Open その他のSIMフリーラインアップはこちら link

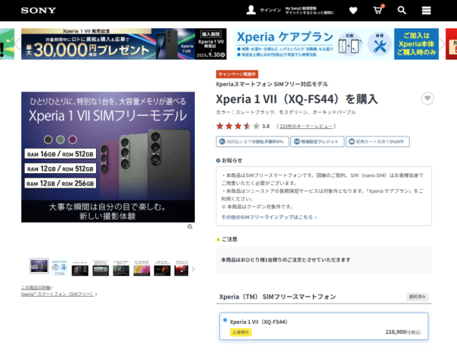click(x=269, y=217)
